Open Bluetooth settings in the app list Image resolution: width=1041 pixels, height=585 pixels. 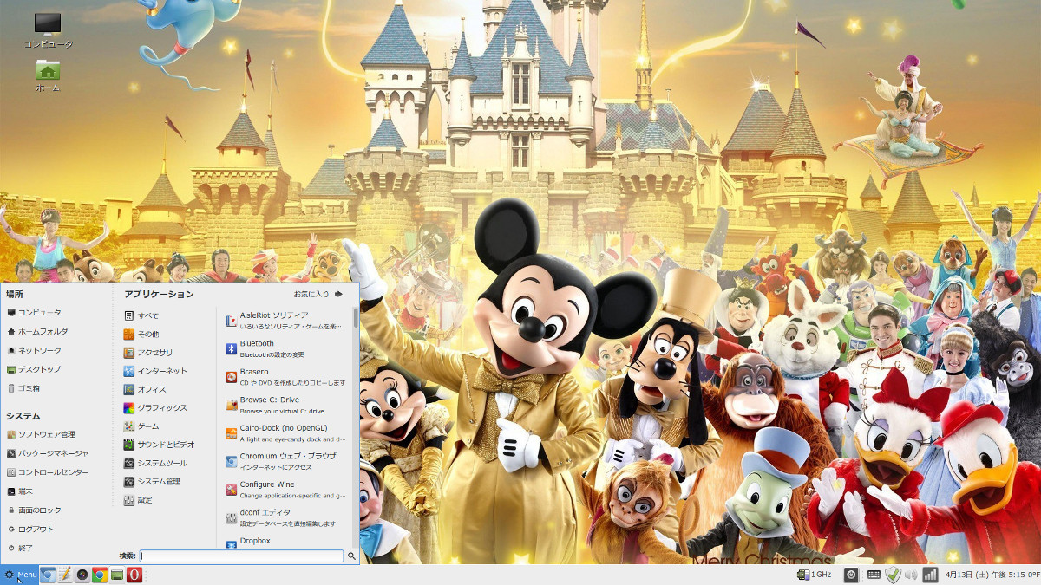click(285, 348)
